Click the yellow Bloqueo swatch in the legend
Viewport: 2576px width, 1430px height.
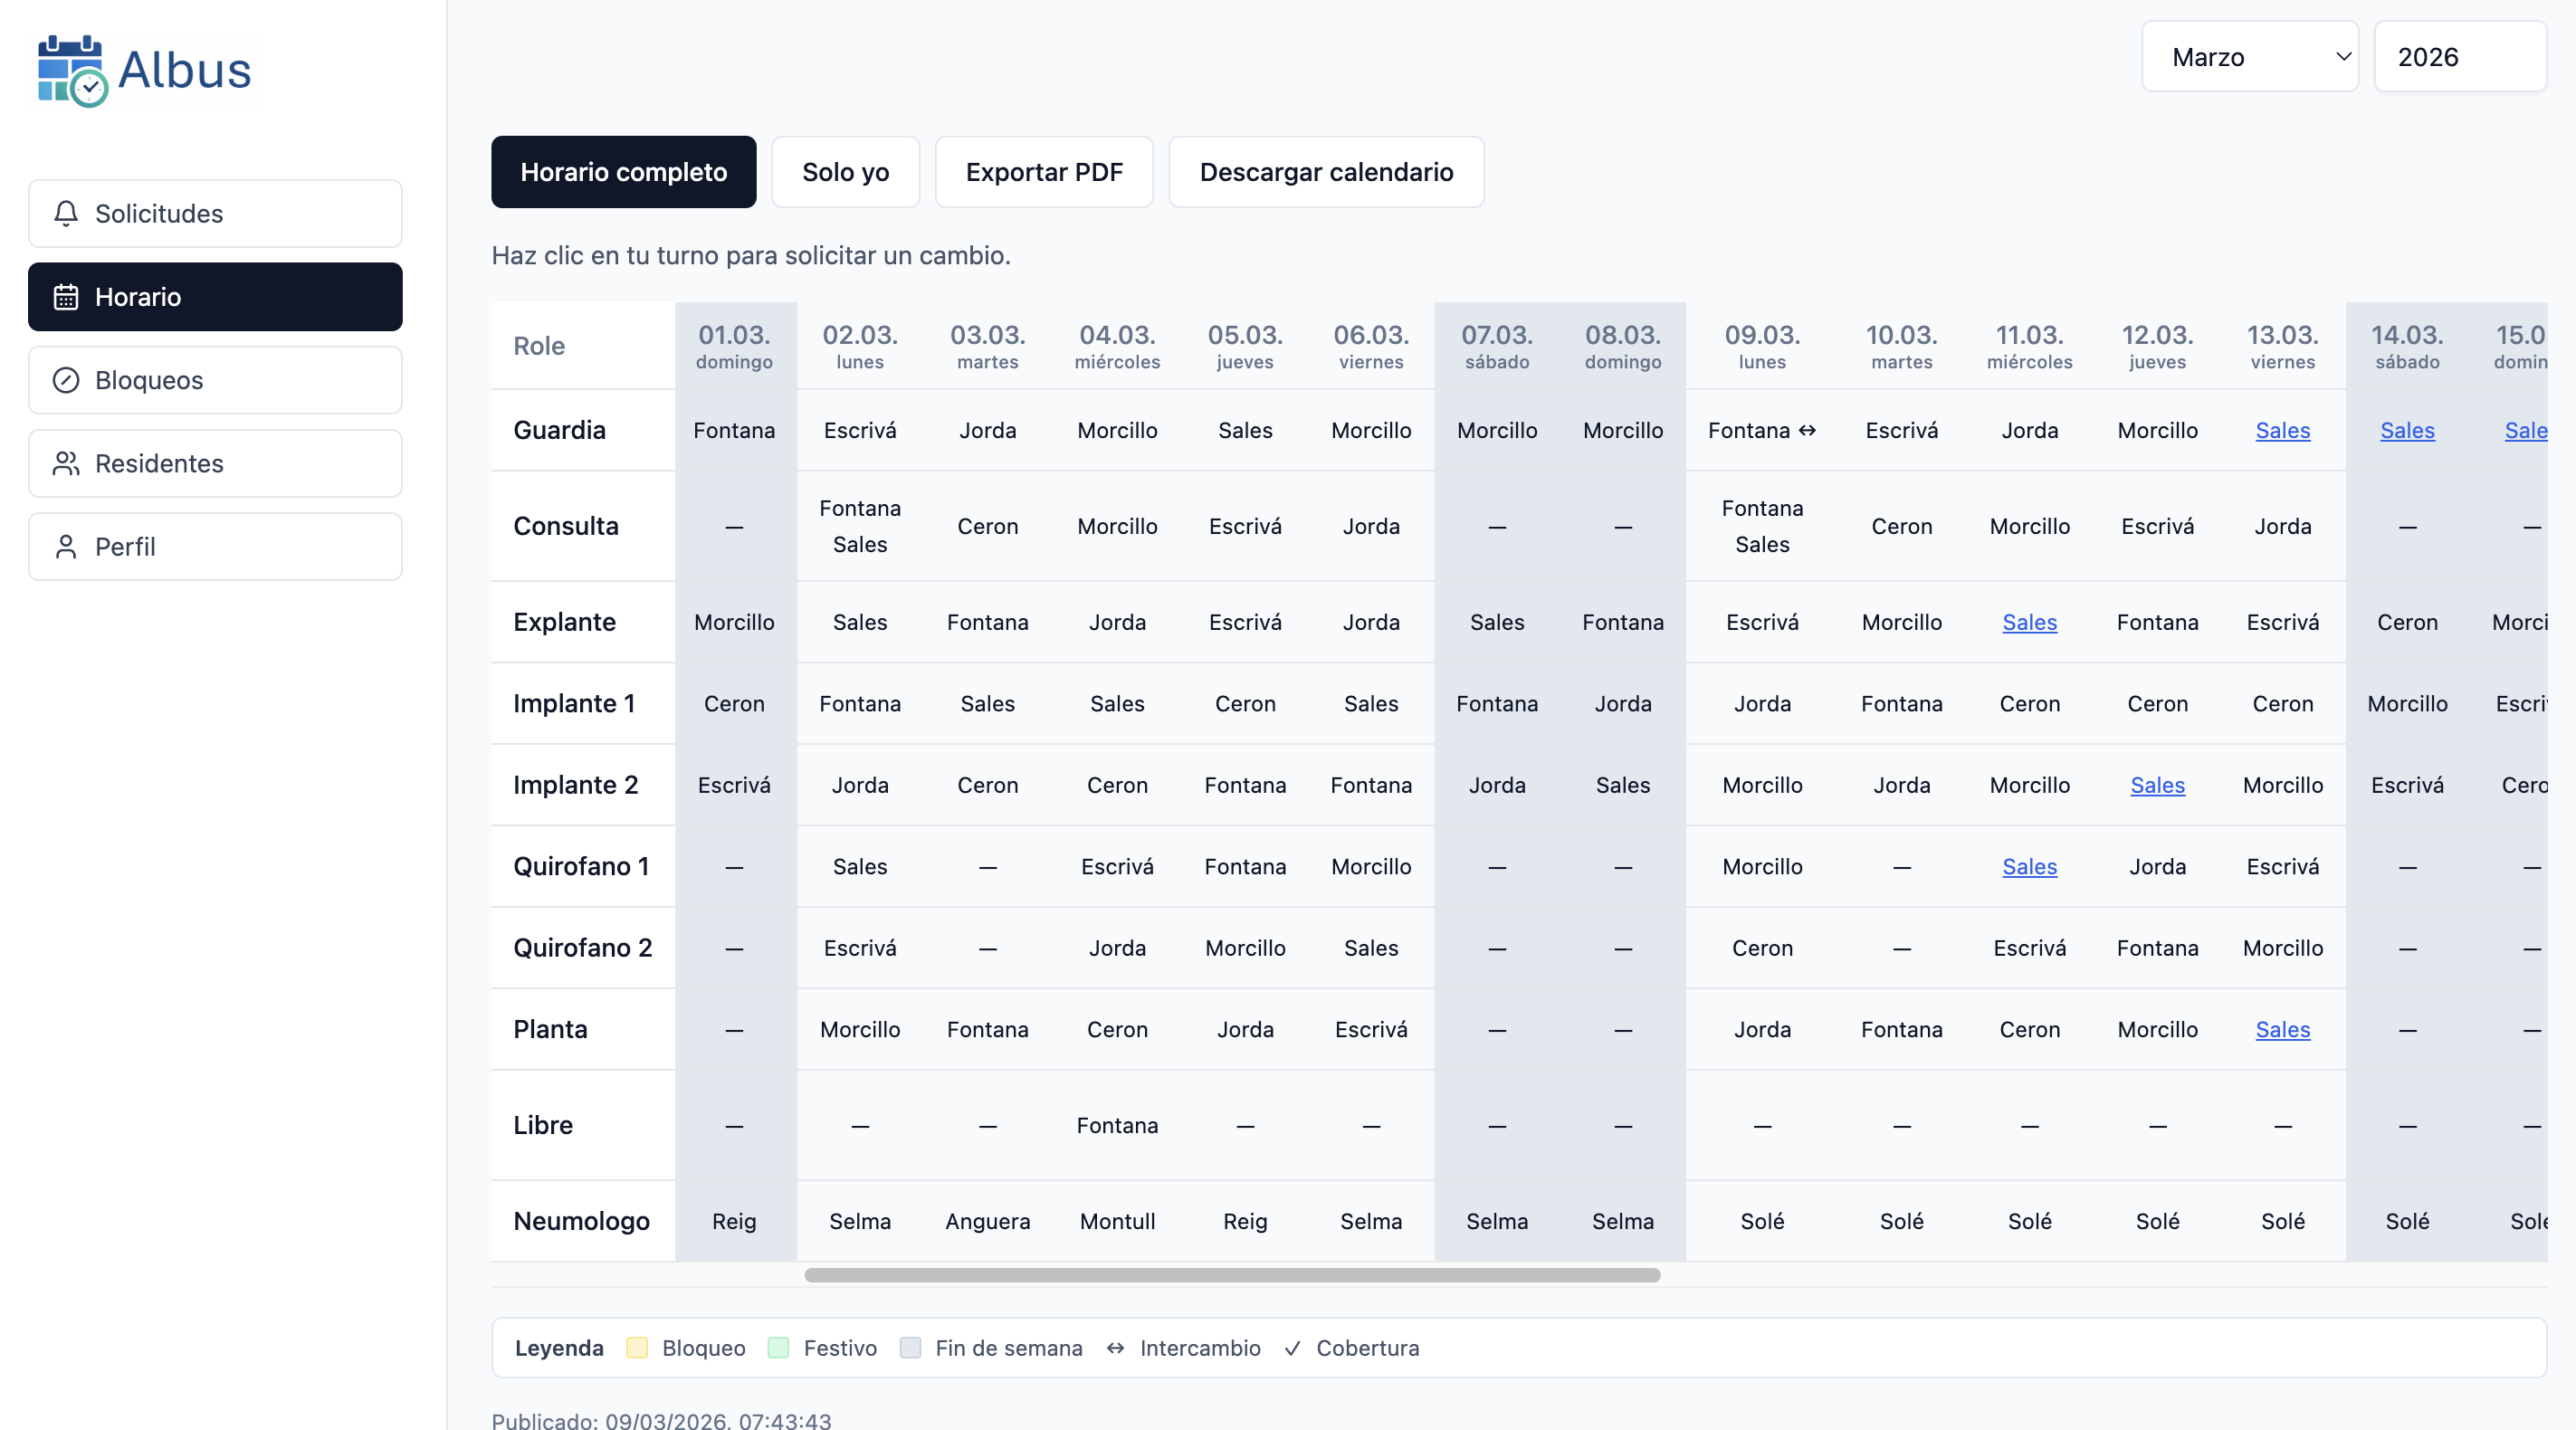click(x=637, y=1348)
